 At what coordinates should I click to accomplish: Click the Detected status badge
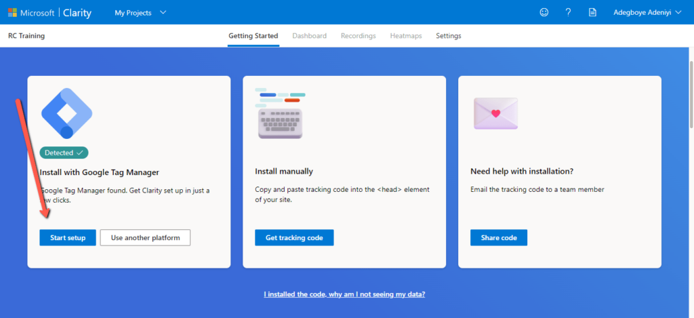(64, 153)
